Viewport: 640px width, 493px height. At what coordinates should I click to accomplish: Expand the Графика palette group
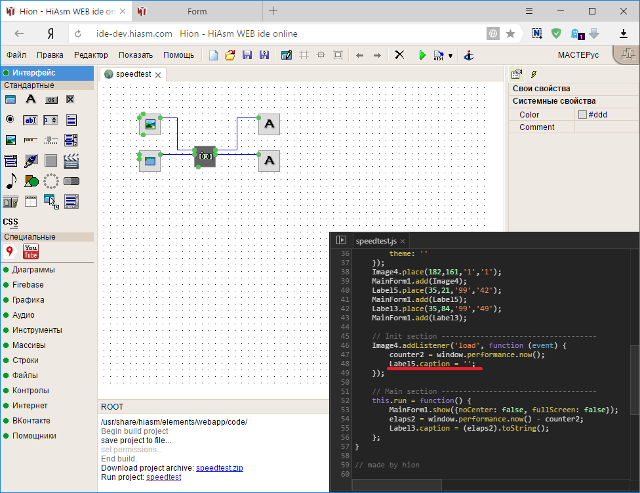pyautogui.click(x=28, y=300)
